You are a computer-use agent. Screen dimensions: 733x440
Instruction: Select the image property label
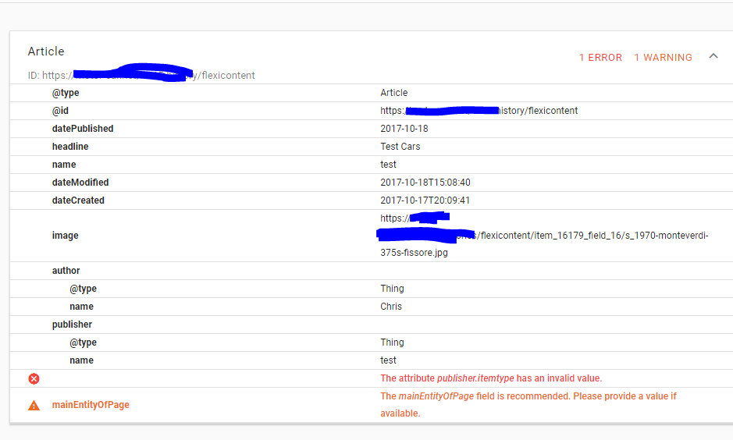click(x=65, y=236)
